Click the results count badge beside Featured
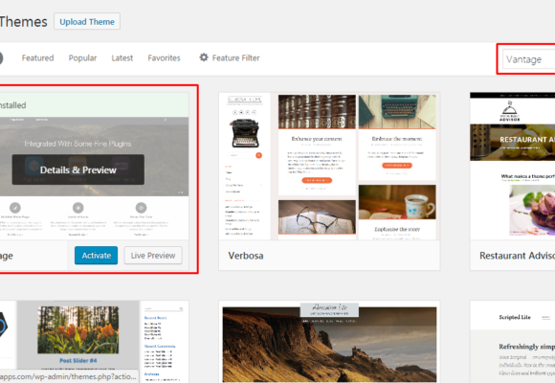 coord(1,57)
